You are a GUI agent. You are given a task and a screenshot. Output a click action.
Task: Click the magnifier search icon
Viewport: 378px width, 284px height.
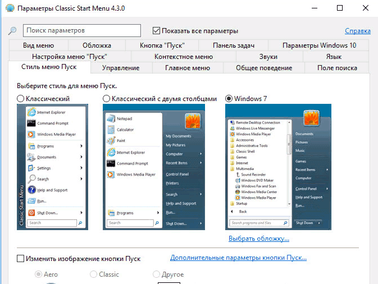(12, 31)
